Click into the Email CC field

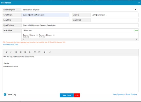pyautogui.click(x=45, y=20)
